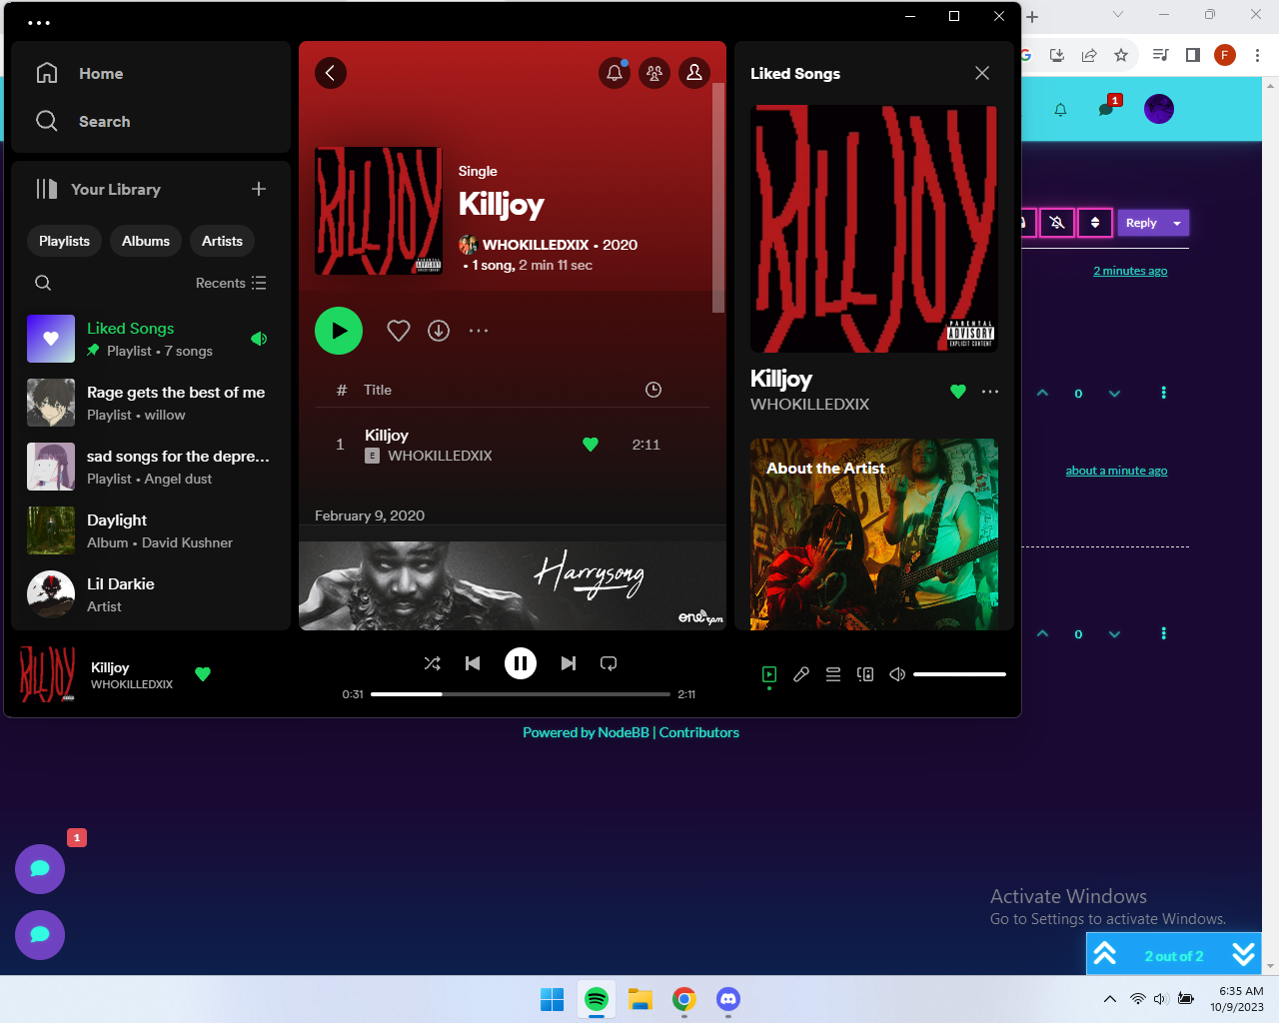1279x1023 pixels.
Task: Open Now Playing view icon
Action: [769, 674]
